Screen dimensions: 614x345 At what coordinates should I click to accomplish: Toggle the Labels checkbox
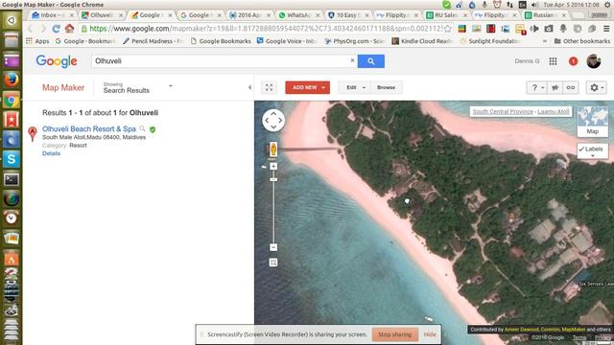[581, 149]
